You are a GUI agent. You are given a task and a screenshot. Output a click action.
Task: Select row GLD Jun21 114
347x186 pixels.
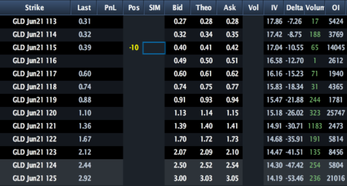tap(173, 35)
